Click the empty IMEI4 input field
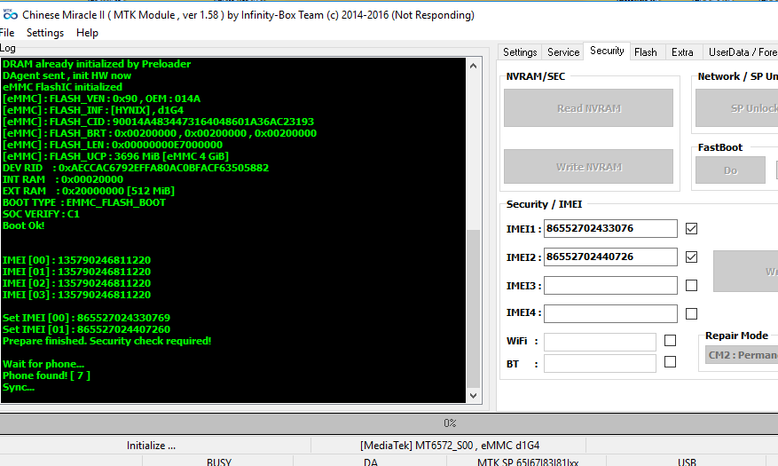This screenshot has width=778, height=466. pos(610,313)
